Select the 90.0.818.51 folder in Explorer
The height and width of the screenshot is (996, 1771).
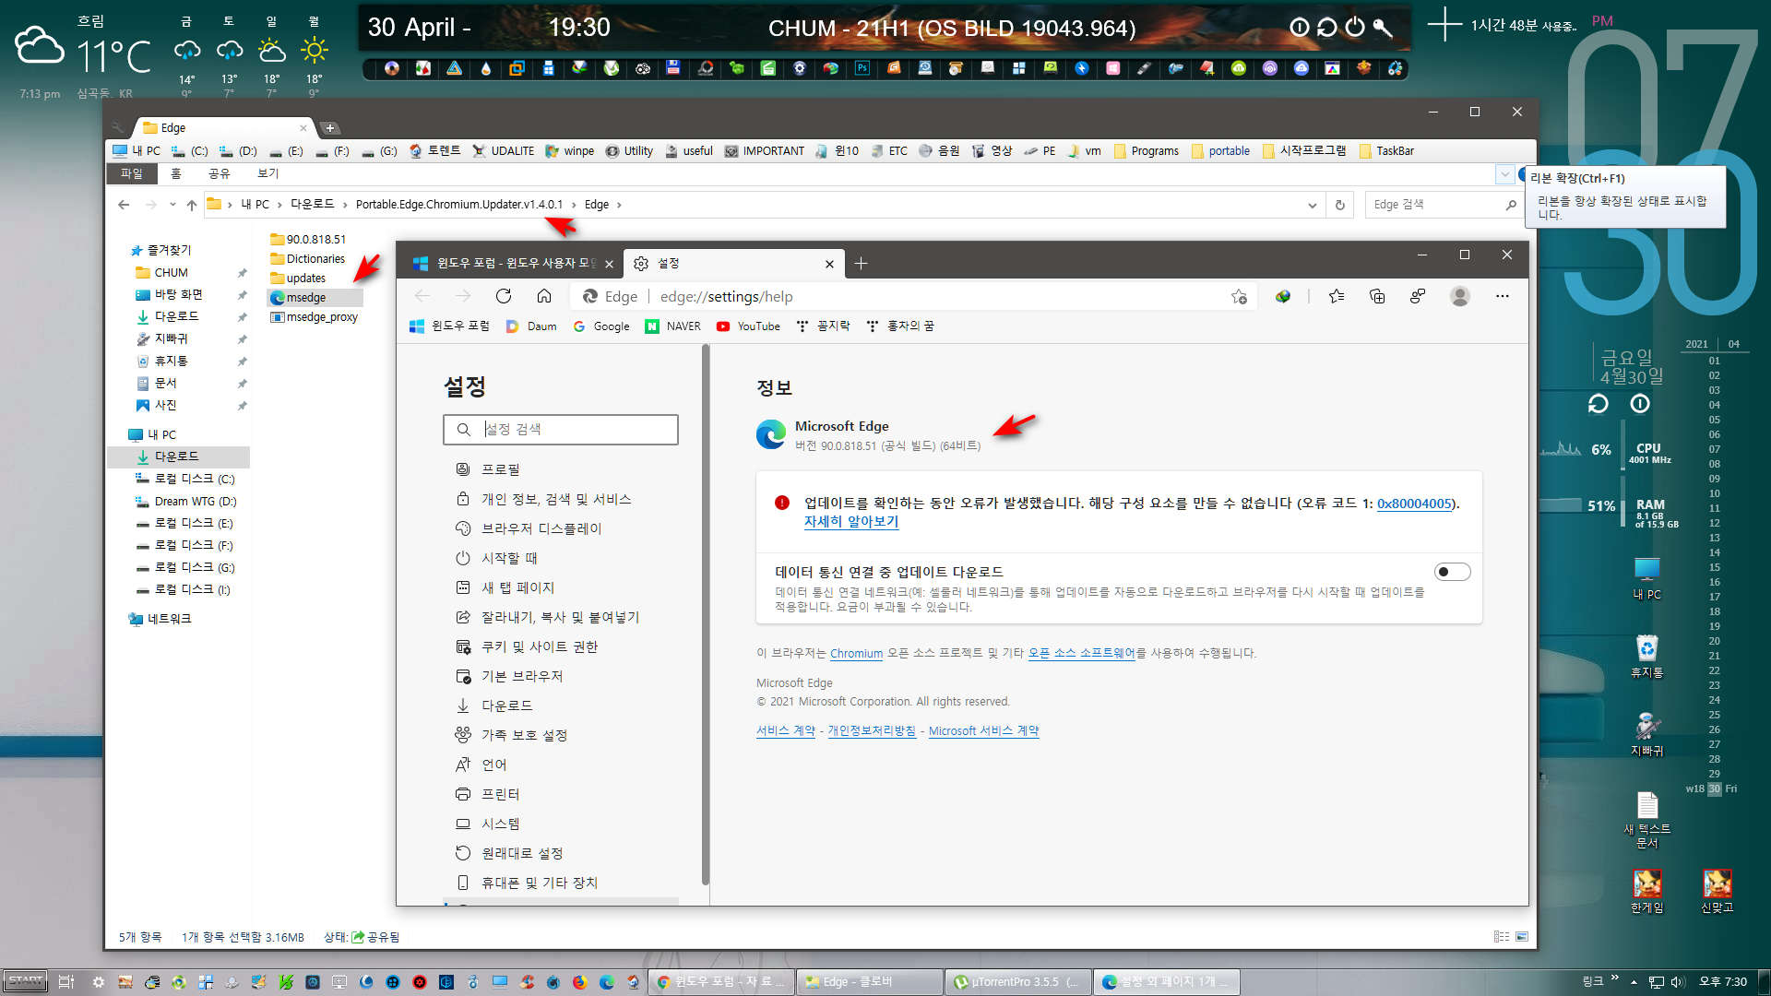coord(308,239)
